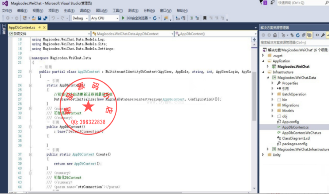Click the browser Refresh icon in the toolbar
The height and width of the screenshot is (194, 329).
point(155,18)
